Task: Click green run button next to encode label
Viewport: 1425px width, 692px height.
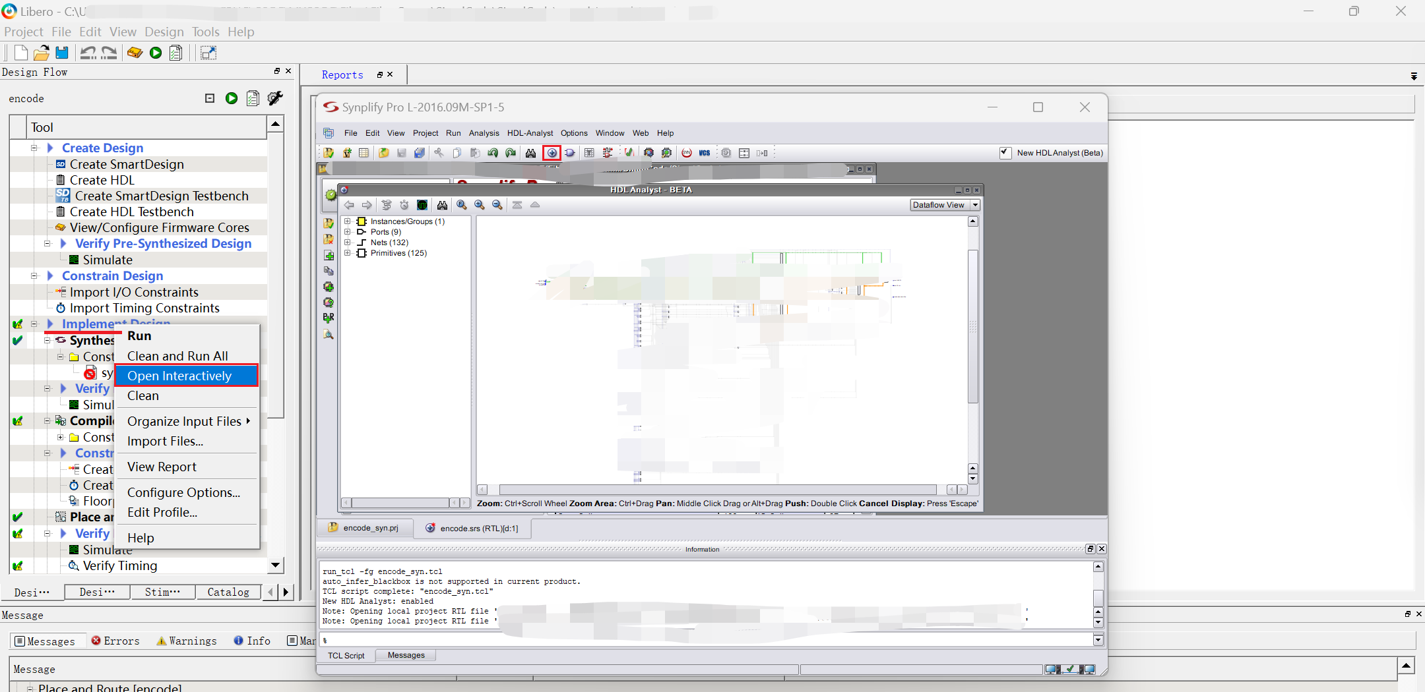Action: (x=232, y=98)
